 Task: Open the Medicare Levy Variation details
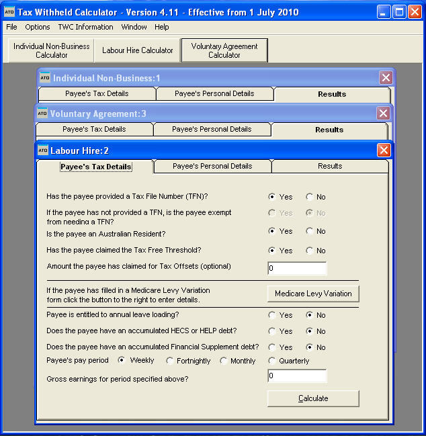coord(313,294)
